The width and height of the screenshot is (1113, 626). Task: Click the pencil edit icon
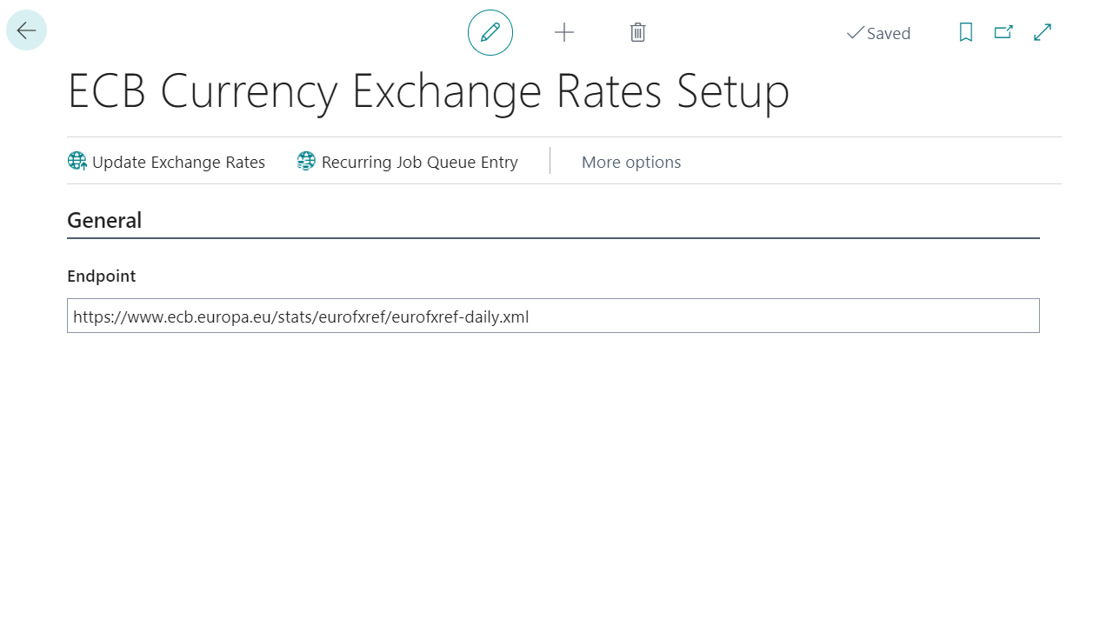[490, 33]
